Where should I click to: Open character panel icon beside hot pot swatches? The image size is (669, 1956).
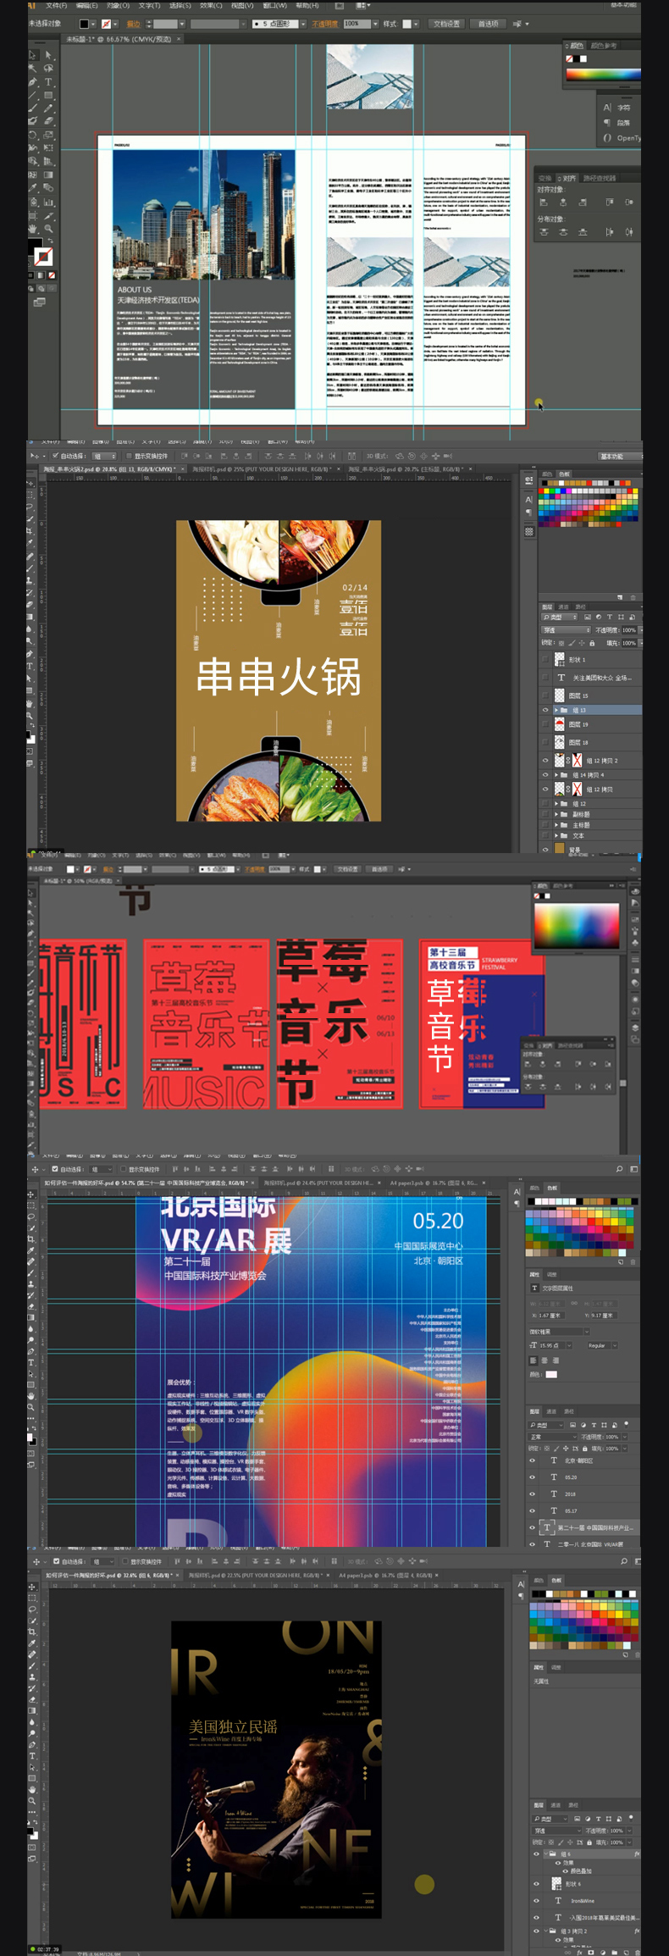(529, 500)
